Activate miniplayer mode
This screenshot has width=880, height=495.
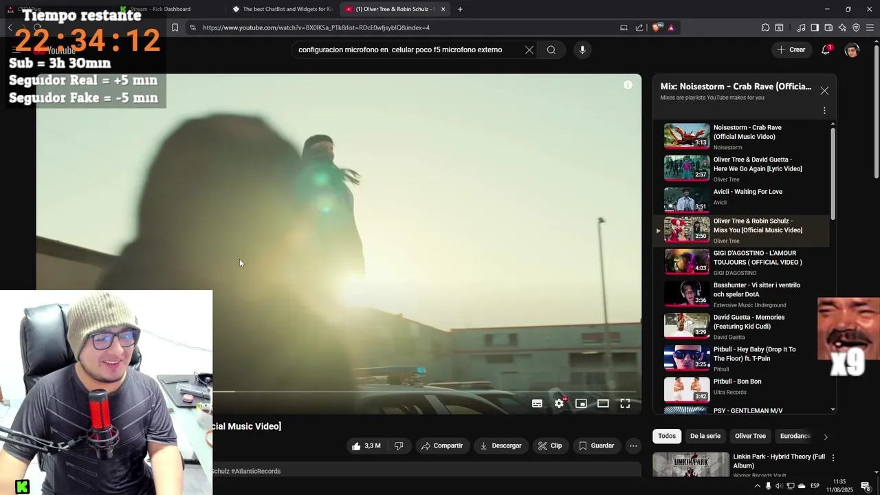click(581, 404)
